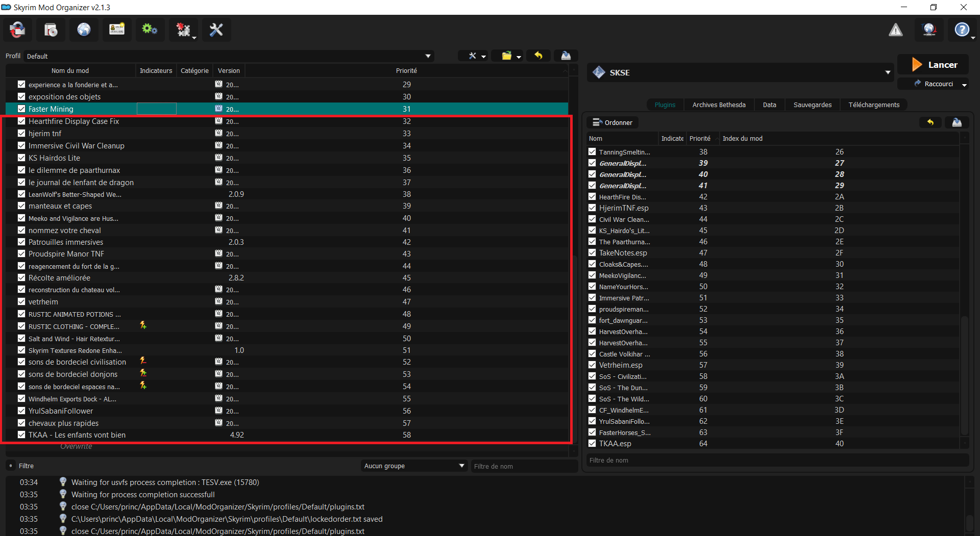Click create backup icon in Plugins panel
Viewport: 980px width, 536px height.
pyautogui.click(x=957, y=122)
